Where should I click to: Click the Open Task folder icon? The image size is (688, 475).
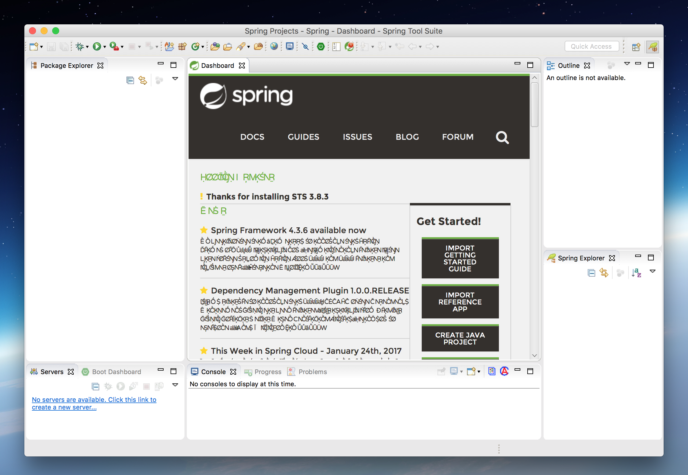click(227, 47)
